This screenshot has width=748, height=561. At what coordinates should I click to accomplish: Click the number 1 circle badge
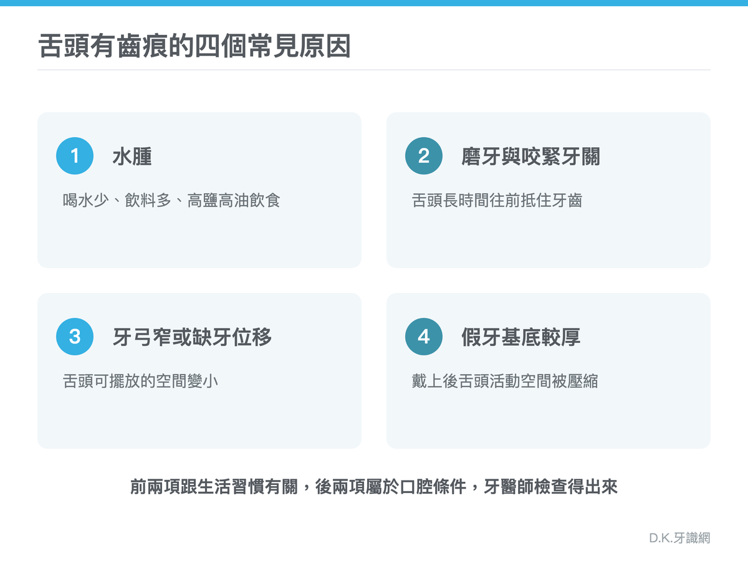click(75, 156)
